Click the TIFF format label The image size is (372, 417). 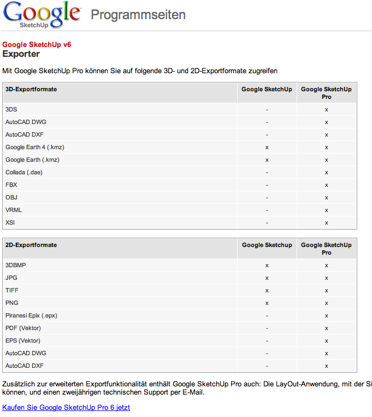point(12,290)
